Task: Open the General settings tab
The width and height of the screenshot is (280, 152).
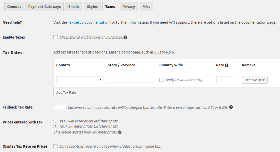Action: click(x=14, y=6)
